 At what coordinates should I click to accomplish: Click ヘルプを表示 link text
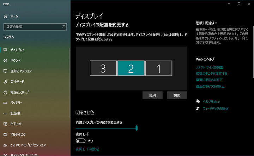211,101
